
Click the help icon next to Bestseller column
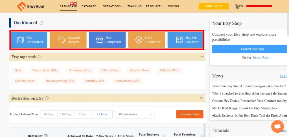(x=46, y=136)
